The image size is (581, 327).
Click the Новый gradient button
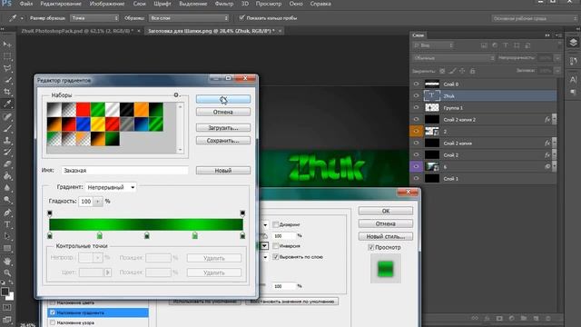223,171
